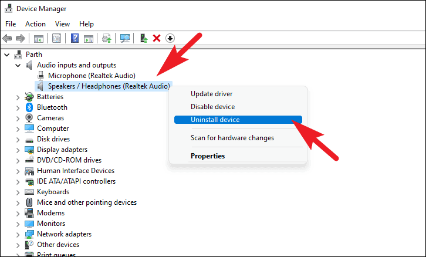Click the Forward arrow toolbar icon
The height and width of the screenshot is (257, 426).
21,38
